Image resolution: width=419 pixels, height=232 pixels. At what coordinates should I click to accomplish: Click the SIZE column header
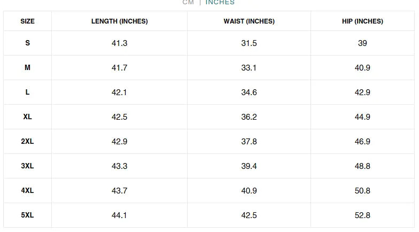28,21
